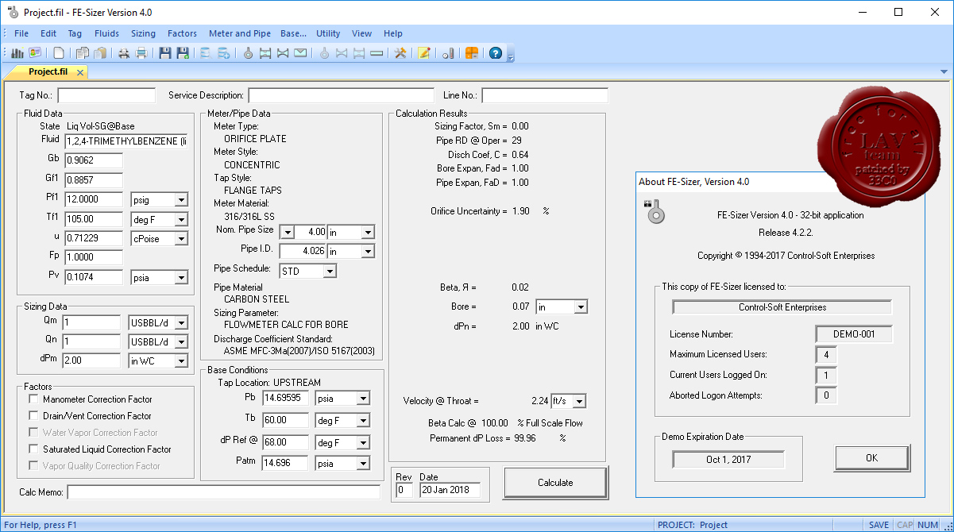Close the Project.fil tab

[80, 72]
